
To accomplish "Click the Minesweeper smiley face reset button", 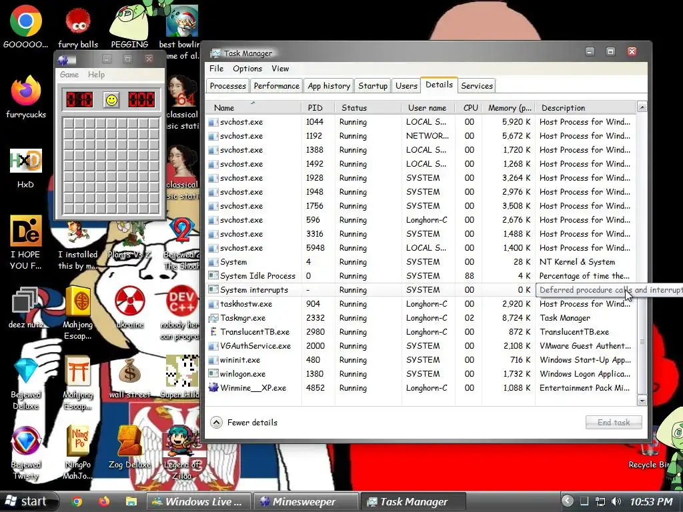I will (111, 100).
